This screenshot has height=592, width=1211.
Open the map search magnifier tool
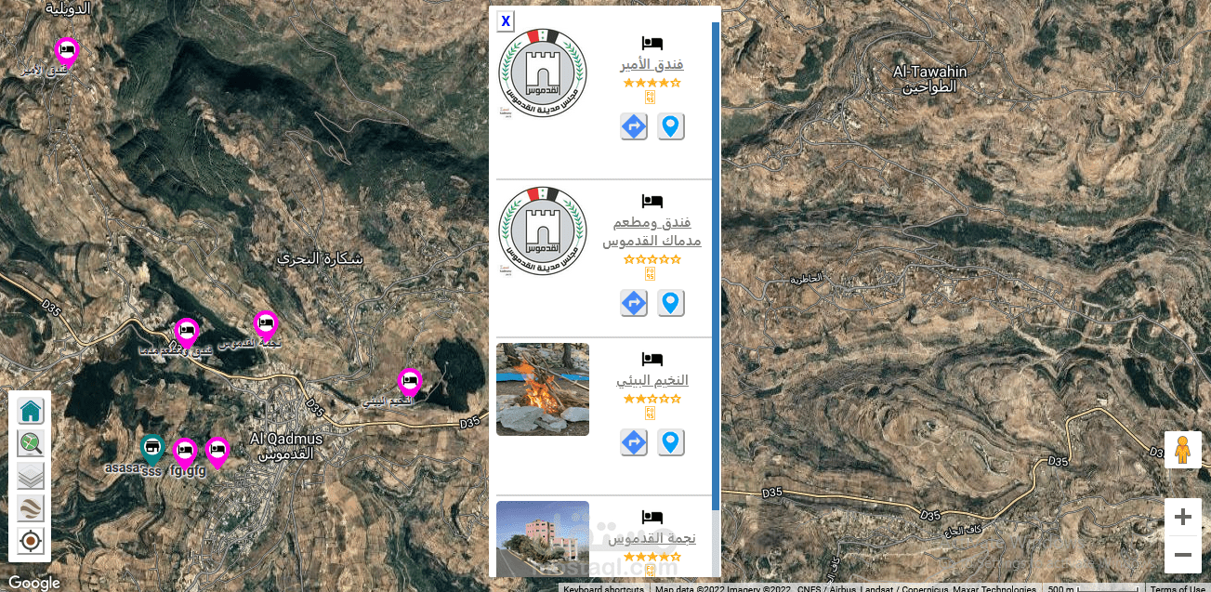tap(31, 443)
